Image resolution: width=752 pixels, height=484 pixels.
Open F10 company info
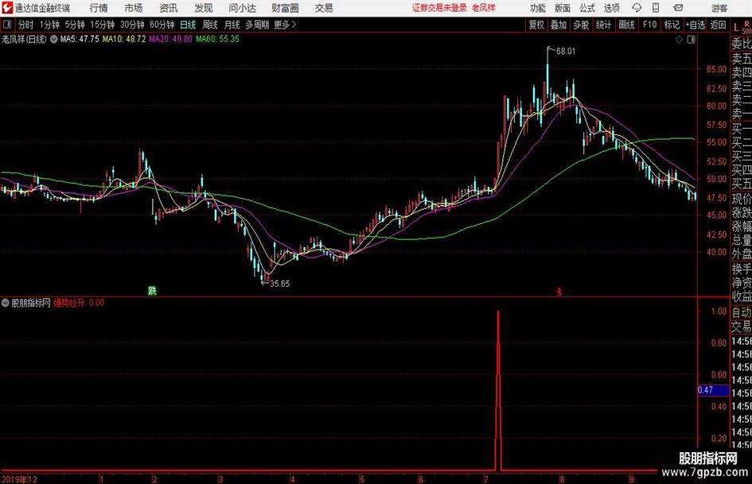650,25
